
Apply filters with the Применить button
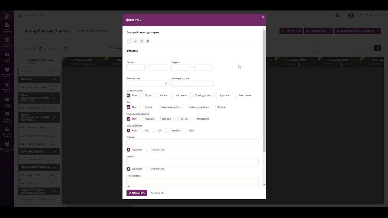point(137,193)
